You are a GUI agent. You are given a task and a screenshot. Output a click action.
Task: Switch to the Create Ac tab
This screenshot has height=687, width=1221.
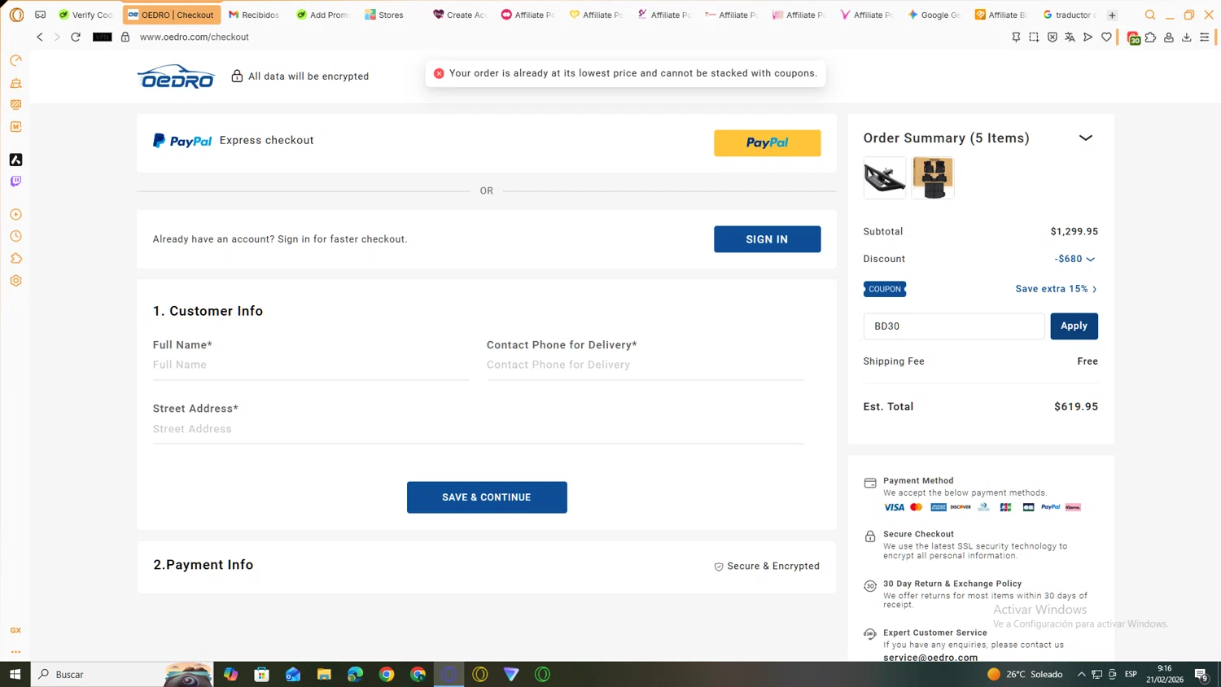(x=459, y=15)
